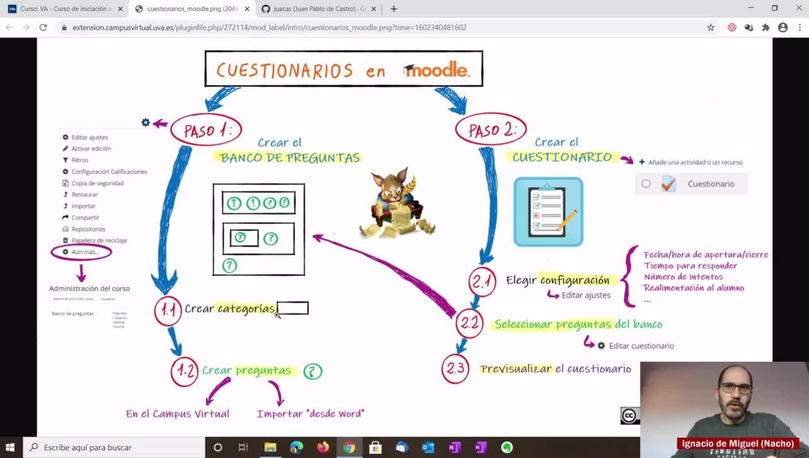Launch File Explorer from the taskbar

(270, 447)
